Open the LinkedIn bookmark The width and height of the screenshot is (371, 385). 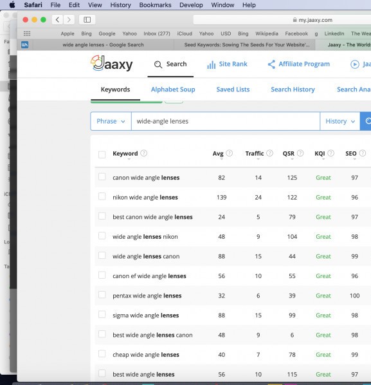point(334,33)
